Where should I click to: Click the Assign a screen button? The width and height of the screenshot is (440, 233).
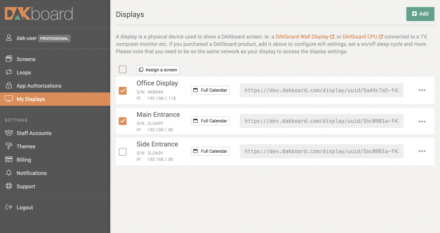pos(158,70)
